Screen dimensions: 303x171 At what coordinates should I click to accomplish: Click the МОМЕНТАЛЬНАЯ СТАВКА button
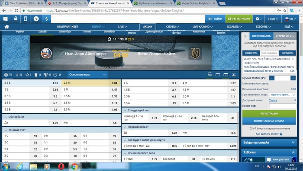click(269, 121)
